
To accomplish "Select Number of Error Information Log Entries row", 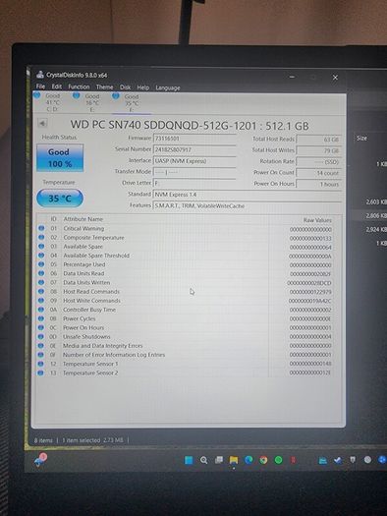I will [x=185, y=355].
